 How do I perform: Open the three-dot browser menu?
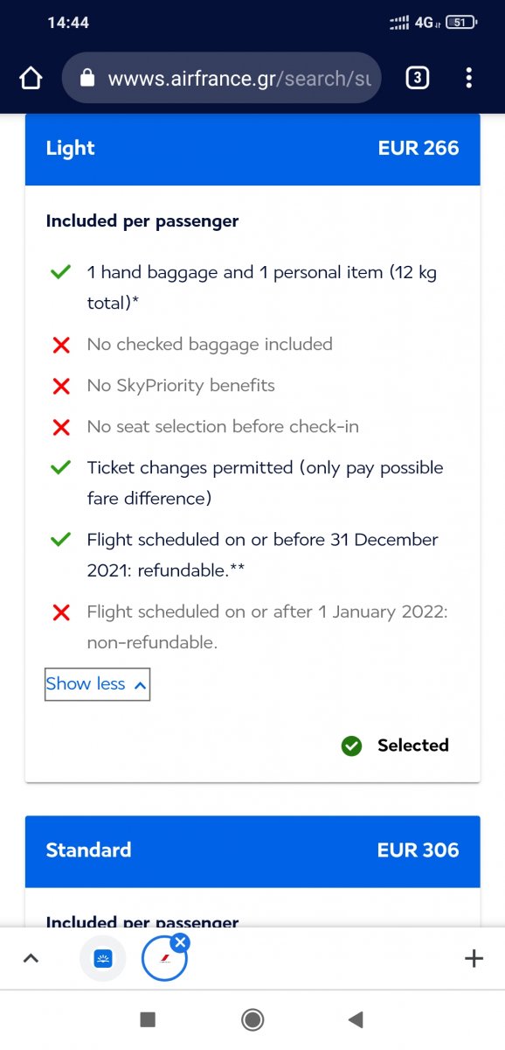pos(469,79)
